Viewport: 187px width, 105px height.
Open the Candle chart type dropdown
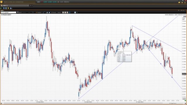(x=59, y=12)
